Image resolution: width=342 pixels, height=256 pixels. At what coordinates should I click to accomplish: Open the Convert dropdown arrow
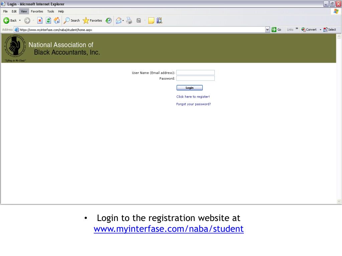[320, 30]
